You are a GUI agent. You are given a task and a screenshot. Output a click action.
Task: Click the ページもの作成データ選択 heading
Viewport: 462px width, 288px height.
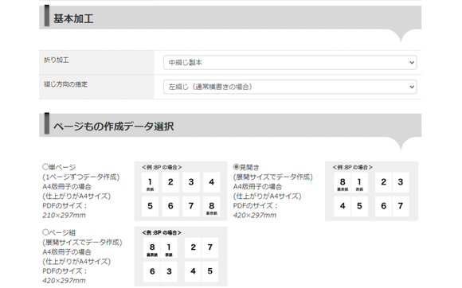click(113, 126)
